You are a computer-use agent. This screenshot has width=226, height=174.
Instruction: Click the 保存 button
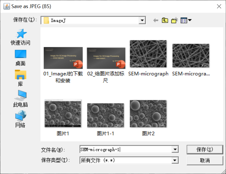tap(205, 149)
